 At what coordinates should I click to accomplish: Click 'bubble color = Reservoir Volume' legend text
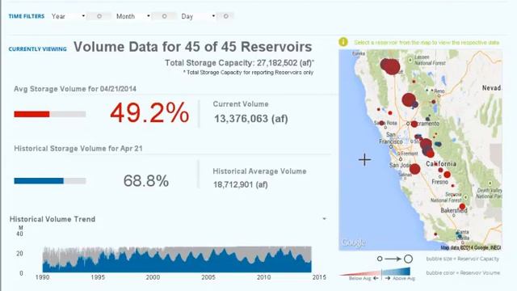click(x=463, y=273)
